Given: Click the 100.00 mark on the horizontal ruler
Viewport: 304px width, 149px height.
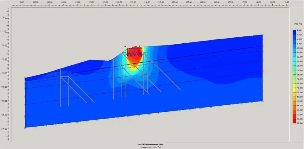Looking at the screenshot, I should pos(36,2).
